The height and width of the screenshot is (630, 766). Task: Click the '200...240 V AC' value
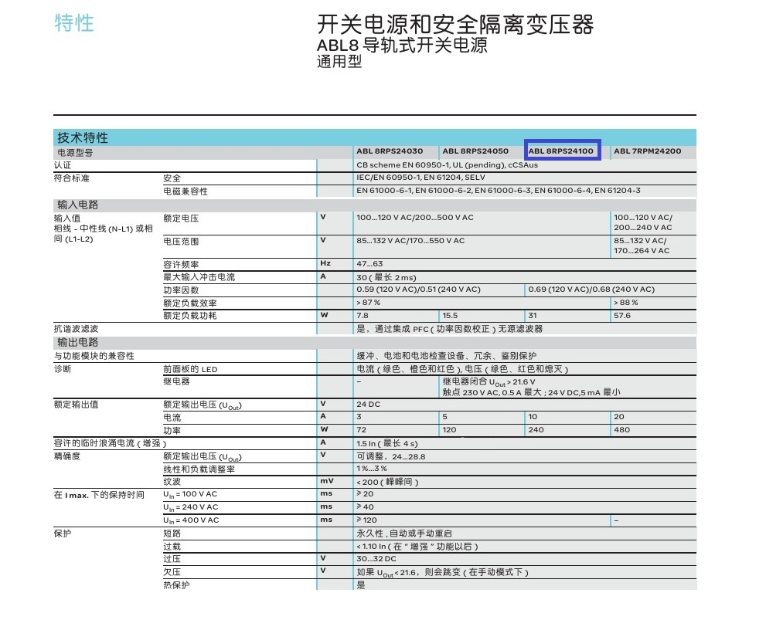(643, 228)
